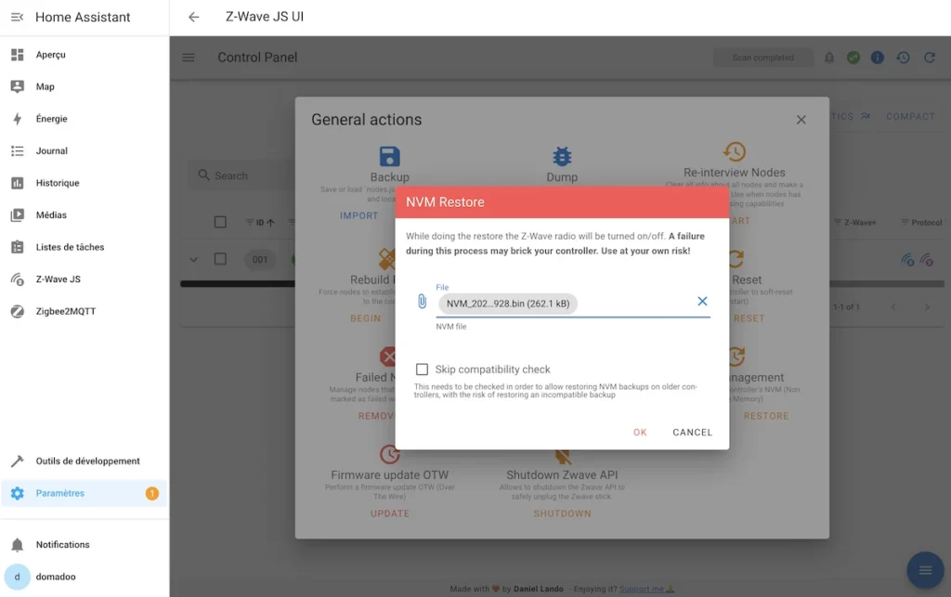Image resolution: width=951 pixels, height=597 pixels.
Task: Click the green status circle icon in Control Panel
Action: click(x=853, y=58)
